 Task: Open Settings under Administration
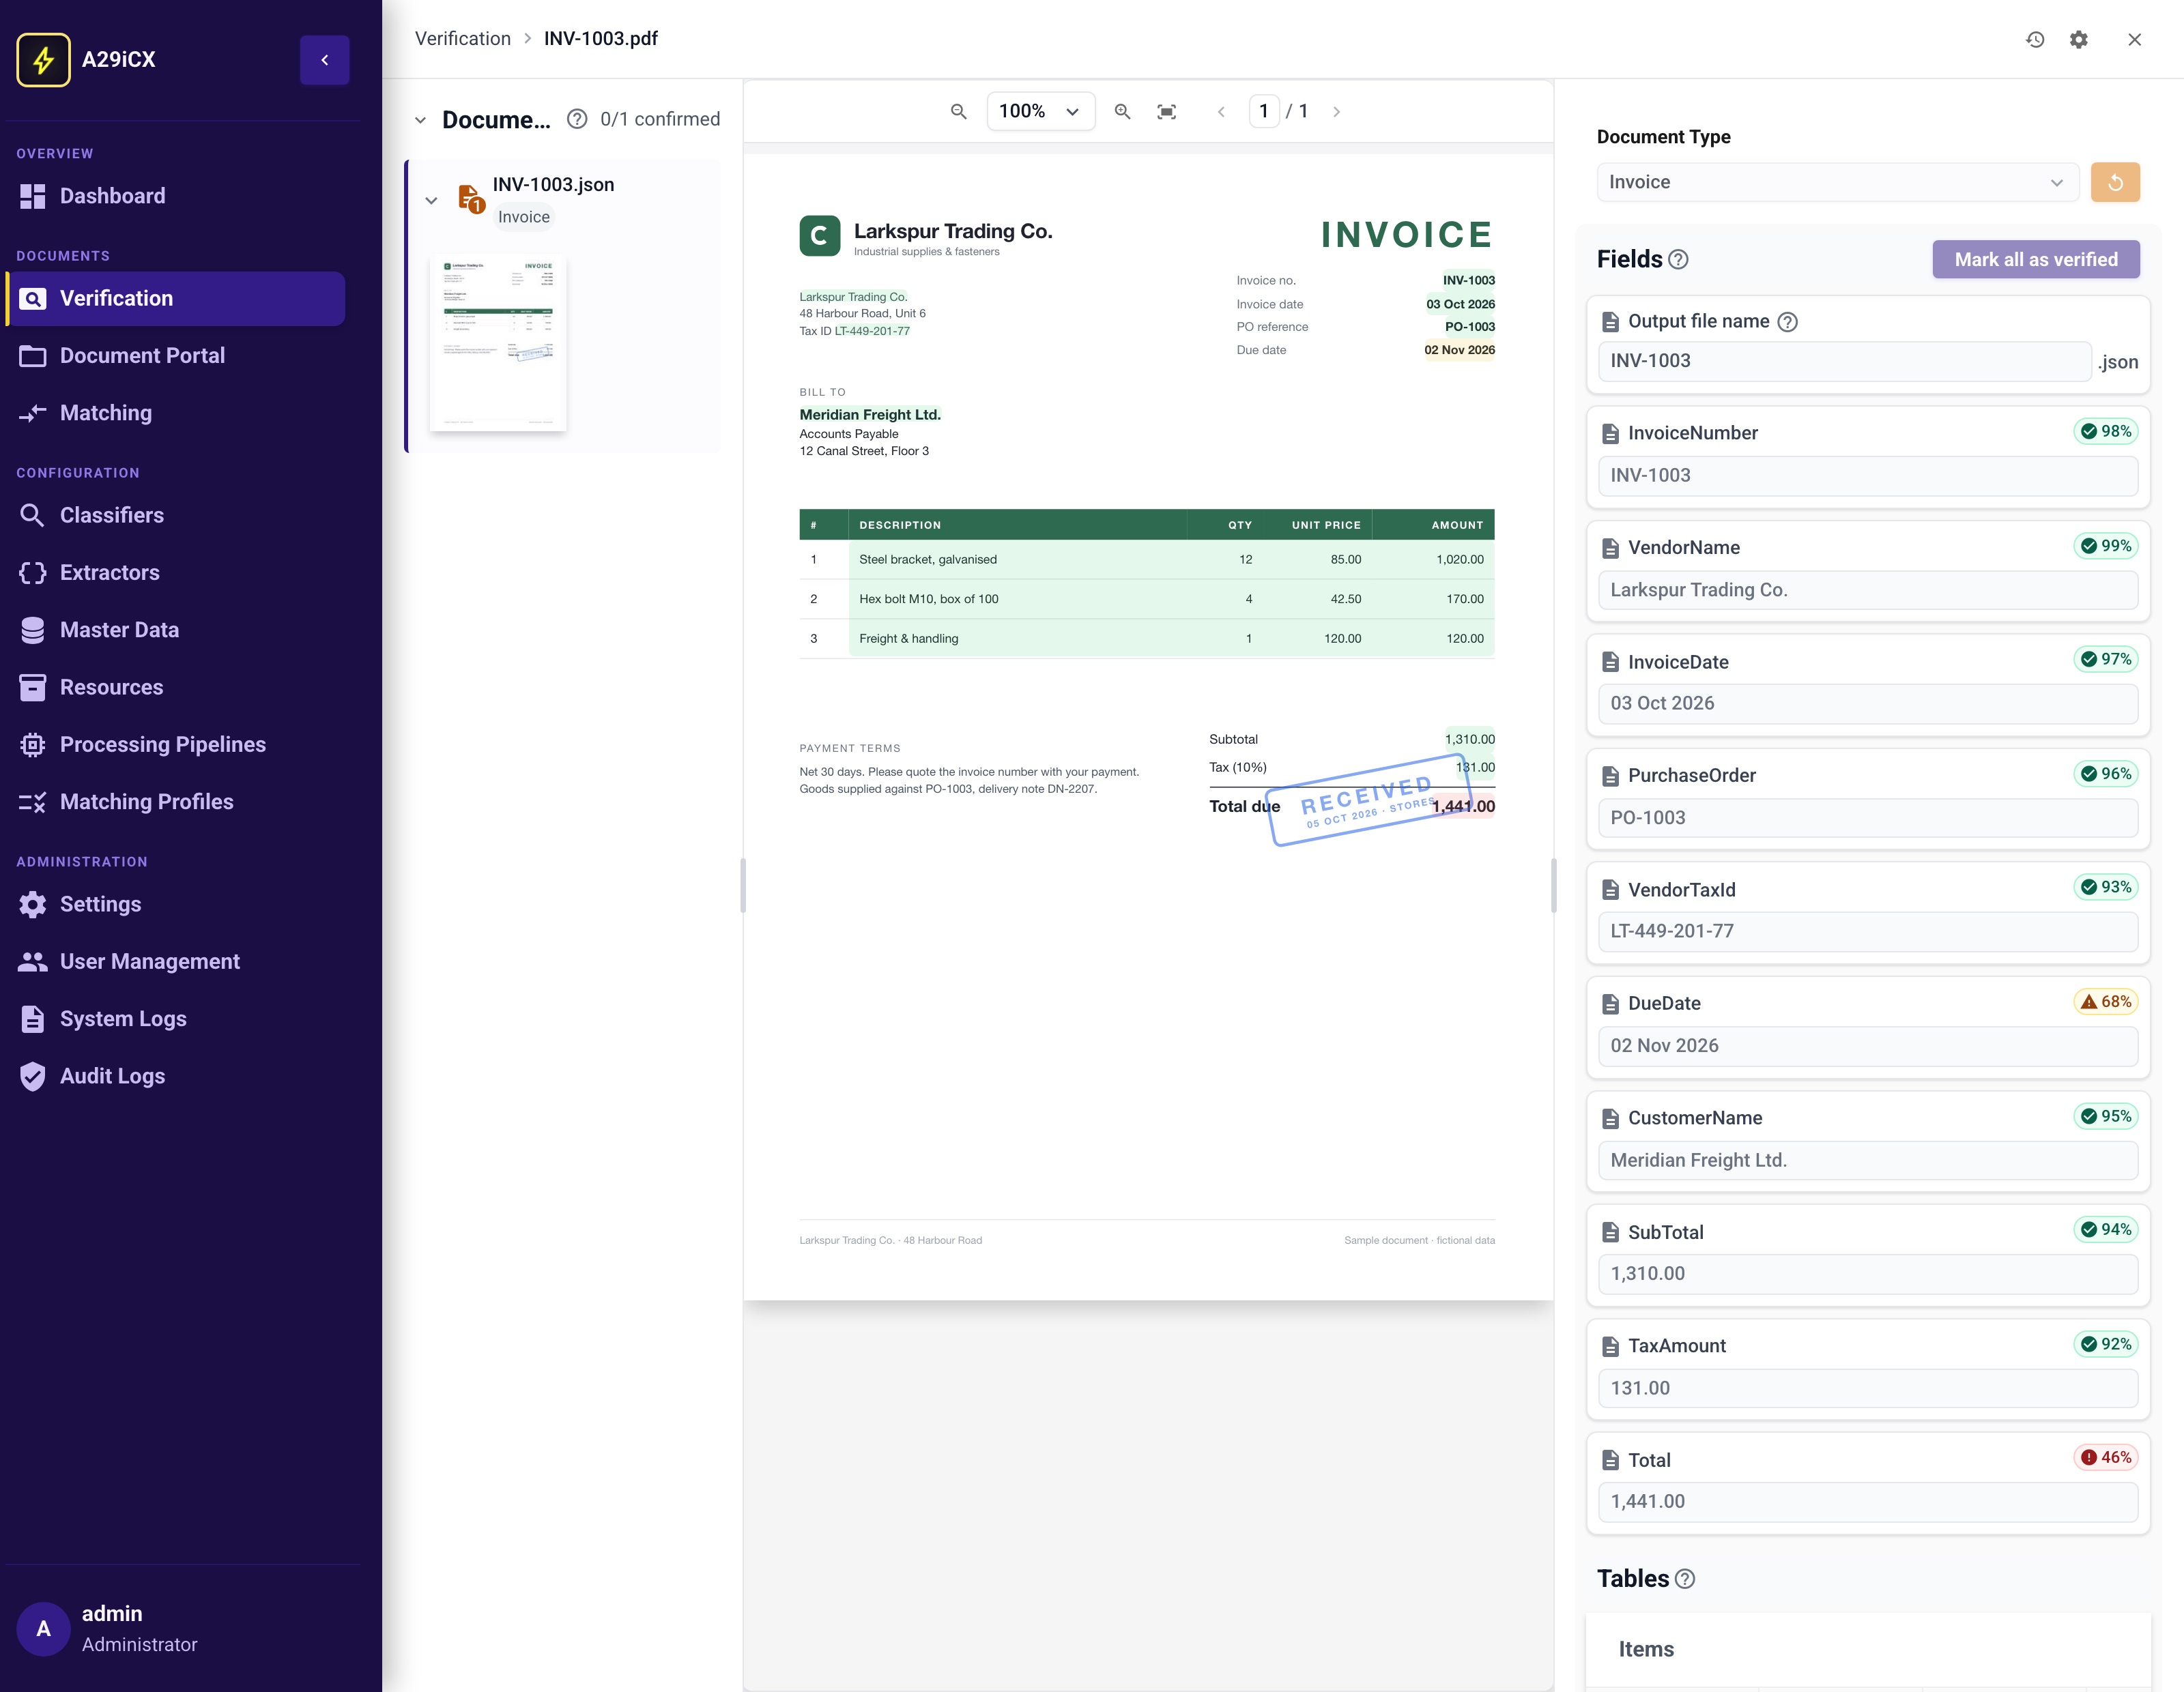176,903
